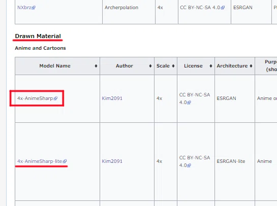This screenshot has width=277, height=206.
Task: Click the Scale column header text
Action: 163,66
